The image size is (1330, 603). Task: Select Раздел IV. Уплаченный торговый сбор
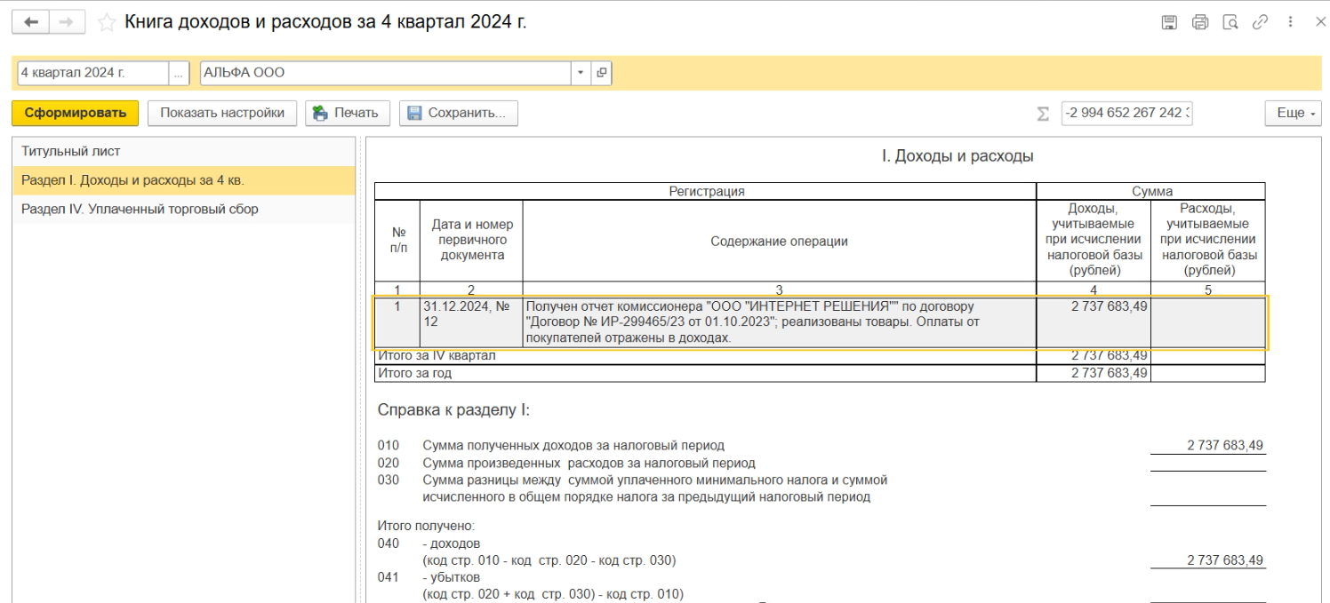click(140, 210)
